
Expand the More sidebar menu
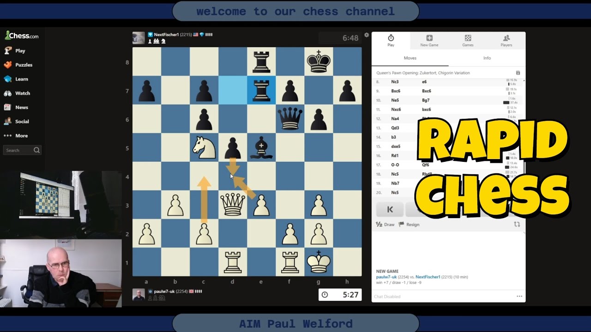16,136
